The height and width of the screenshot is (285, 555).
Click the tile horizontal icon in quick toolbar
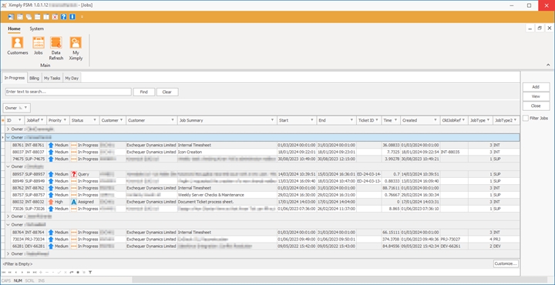pyautogui.click(x=37, y=17)
